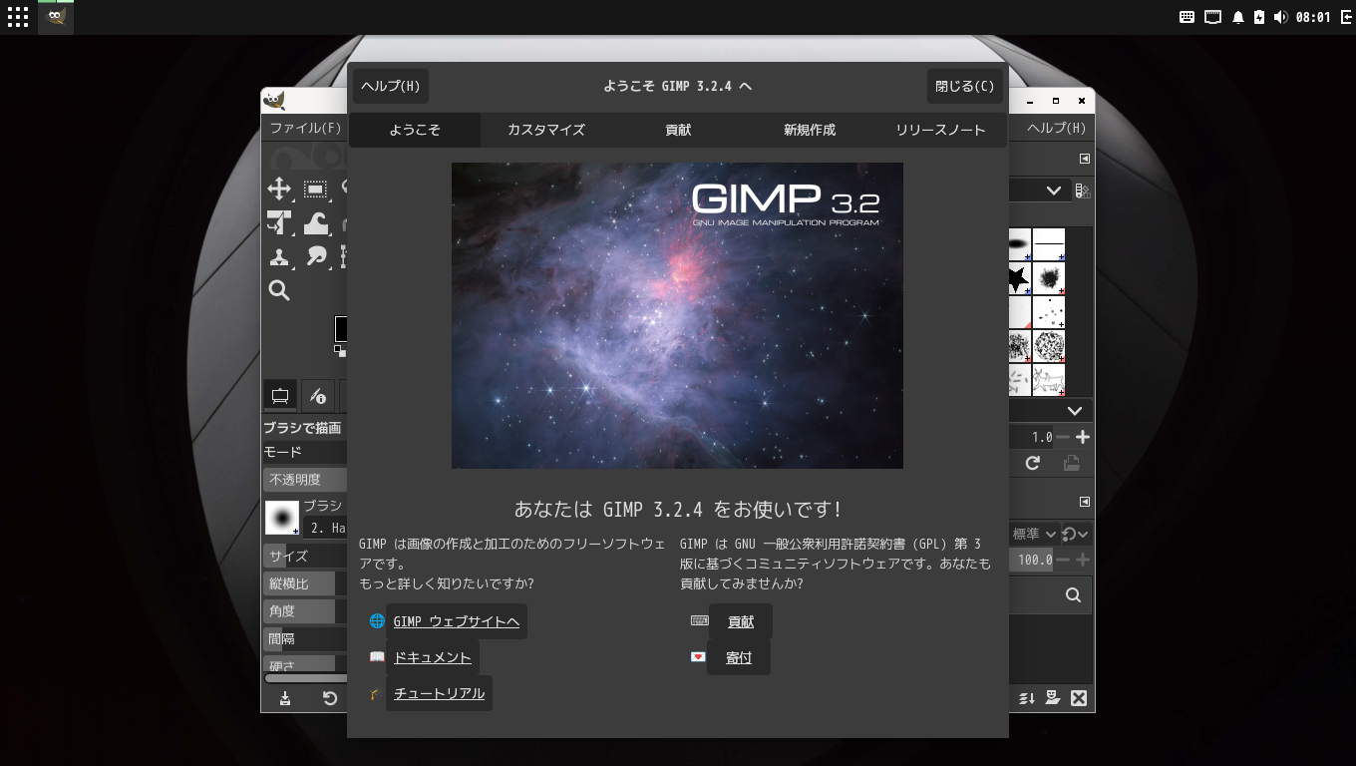This screenshot has width=1356, height=766.
Task: Click the brush view options icon beside the filter
Action: tap(1083, 191)
